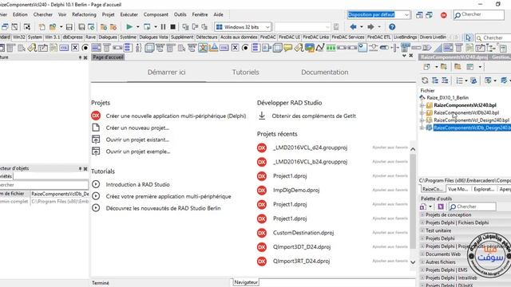The image size is (511, 287).
Task: Click Ouvrir un projet exemple link
Action: click(x=138, y=151)
